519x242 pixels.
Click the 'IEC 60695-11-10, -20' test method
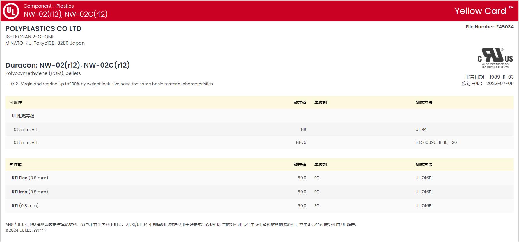436,142
